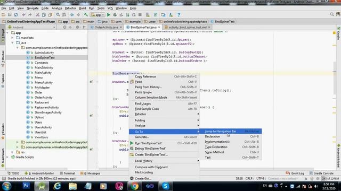The width and height of the screenshot is (341, 191).
Task: Toggle the Captures tool window side tab
Action: tap(3, 81)
